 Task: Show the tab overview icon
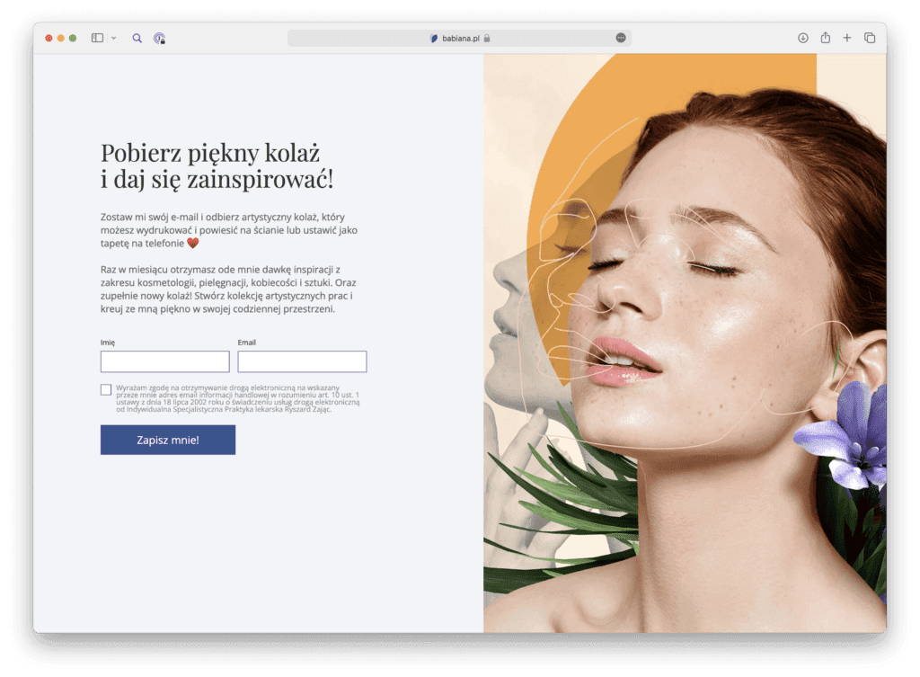[870, 38]
